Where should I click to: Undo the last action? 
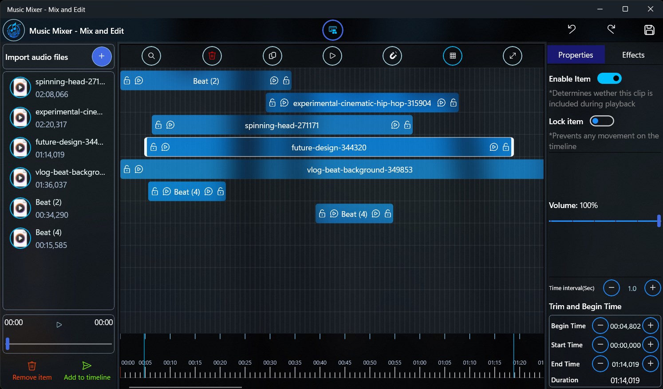pyautogui.click(x=571, y=30)
